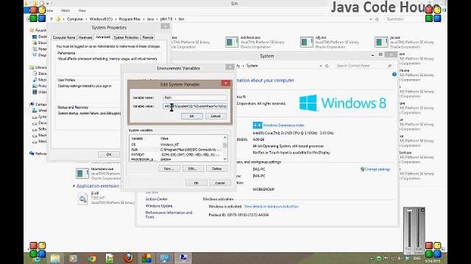The image size is (471, 264).
Task: Select the PATHEXT row in System variables list
Action: coord(177,155)
